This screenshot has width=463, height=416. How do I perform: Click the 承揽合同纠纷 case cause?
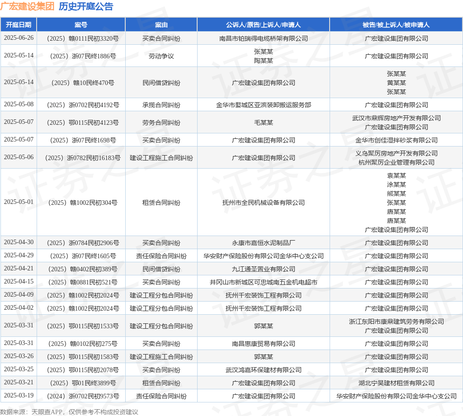coord(161,105)
